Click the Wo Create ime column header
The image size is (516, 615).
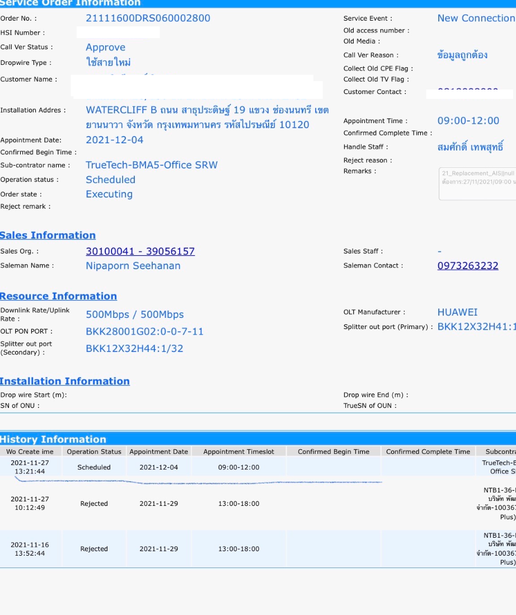(30, 452)
